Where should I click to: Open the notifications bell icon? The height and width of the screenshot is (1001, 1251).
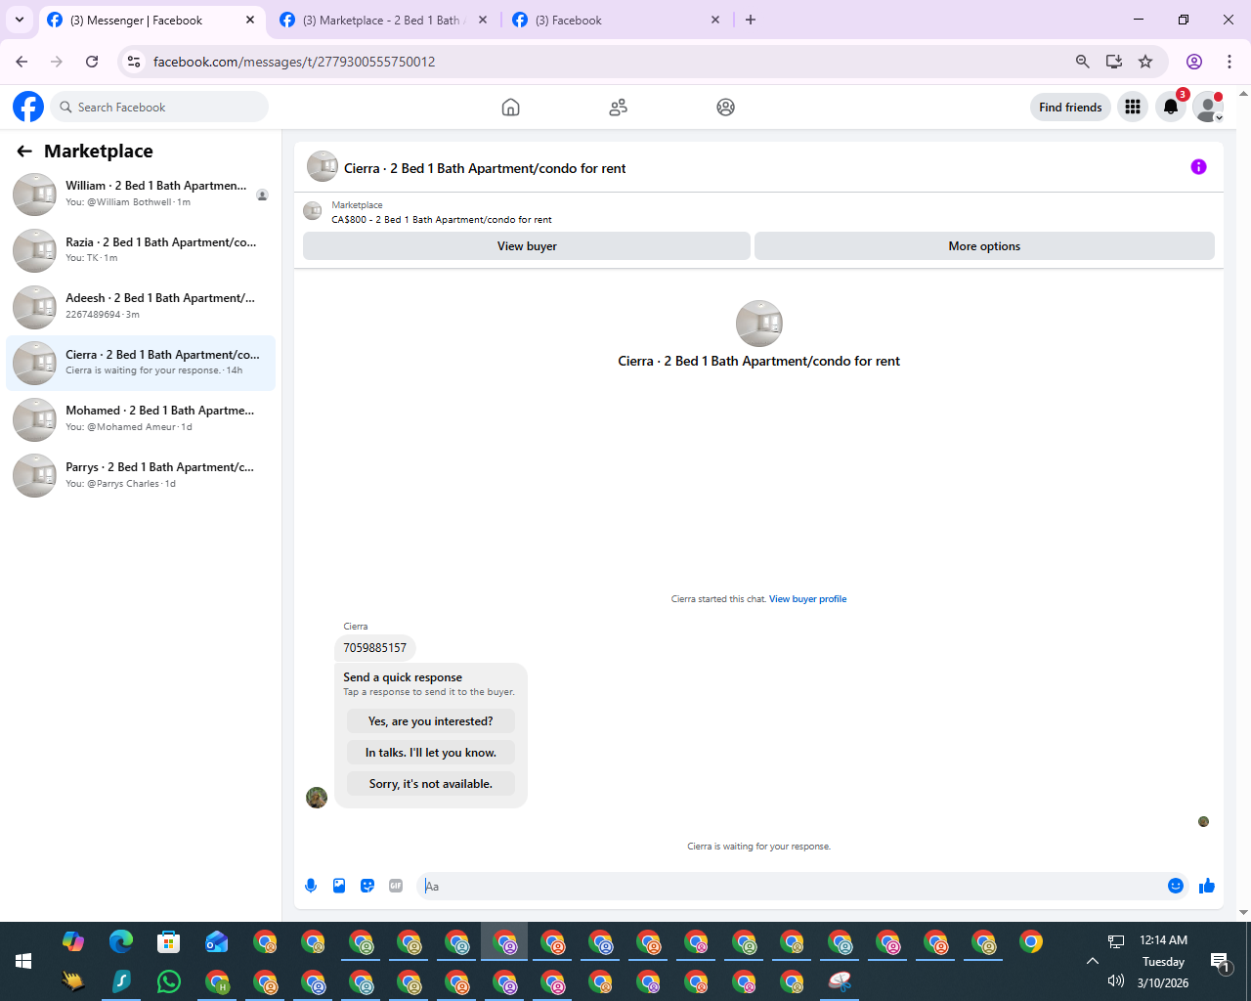pyautogui.click(x=1171, y=108)
